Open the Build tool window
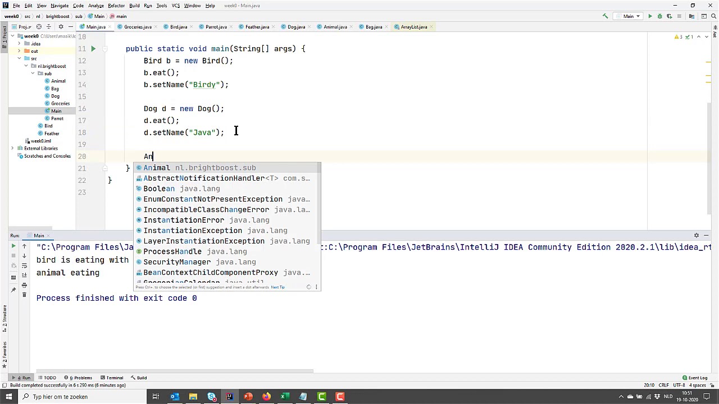This screenshot has width=719, height=404. point(139,378)
